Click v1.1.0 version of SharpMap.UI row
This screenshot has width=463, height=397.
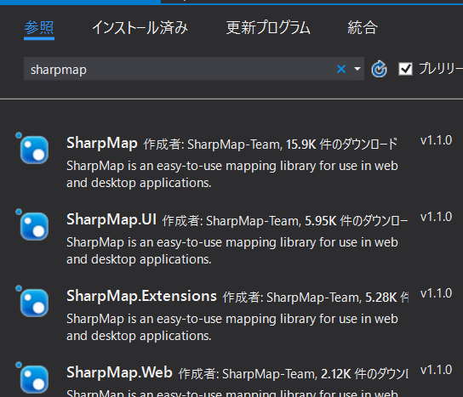pyautogui.click(x=436, y=217)
